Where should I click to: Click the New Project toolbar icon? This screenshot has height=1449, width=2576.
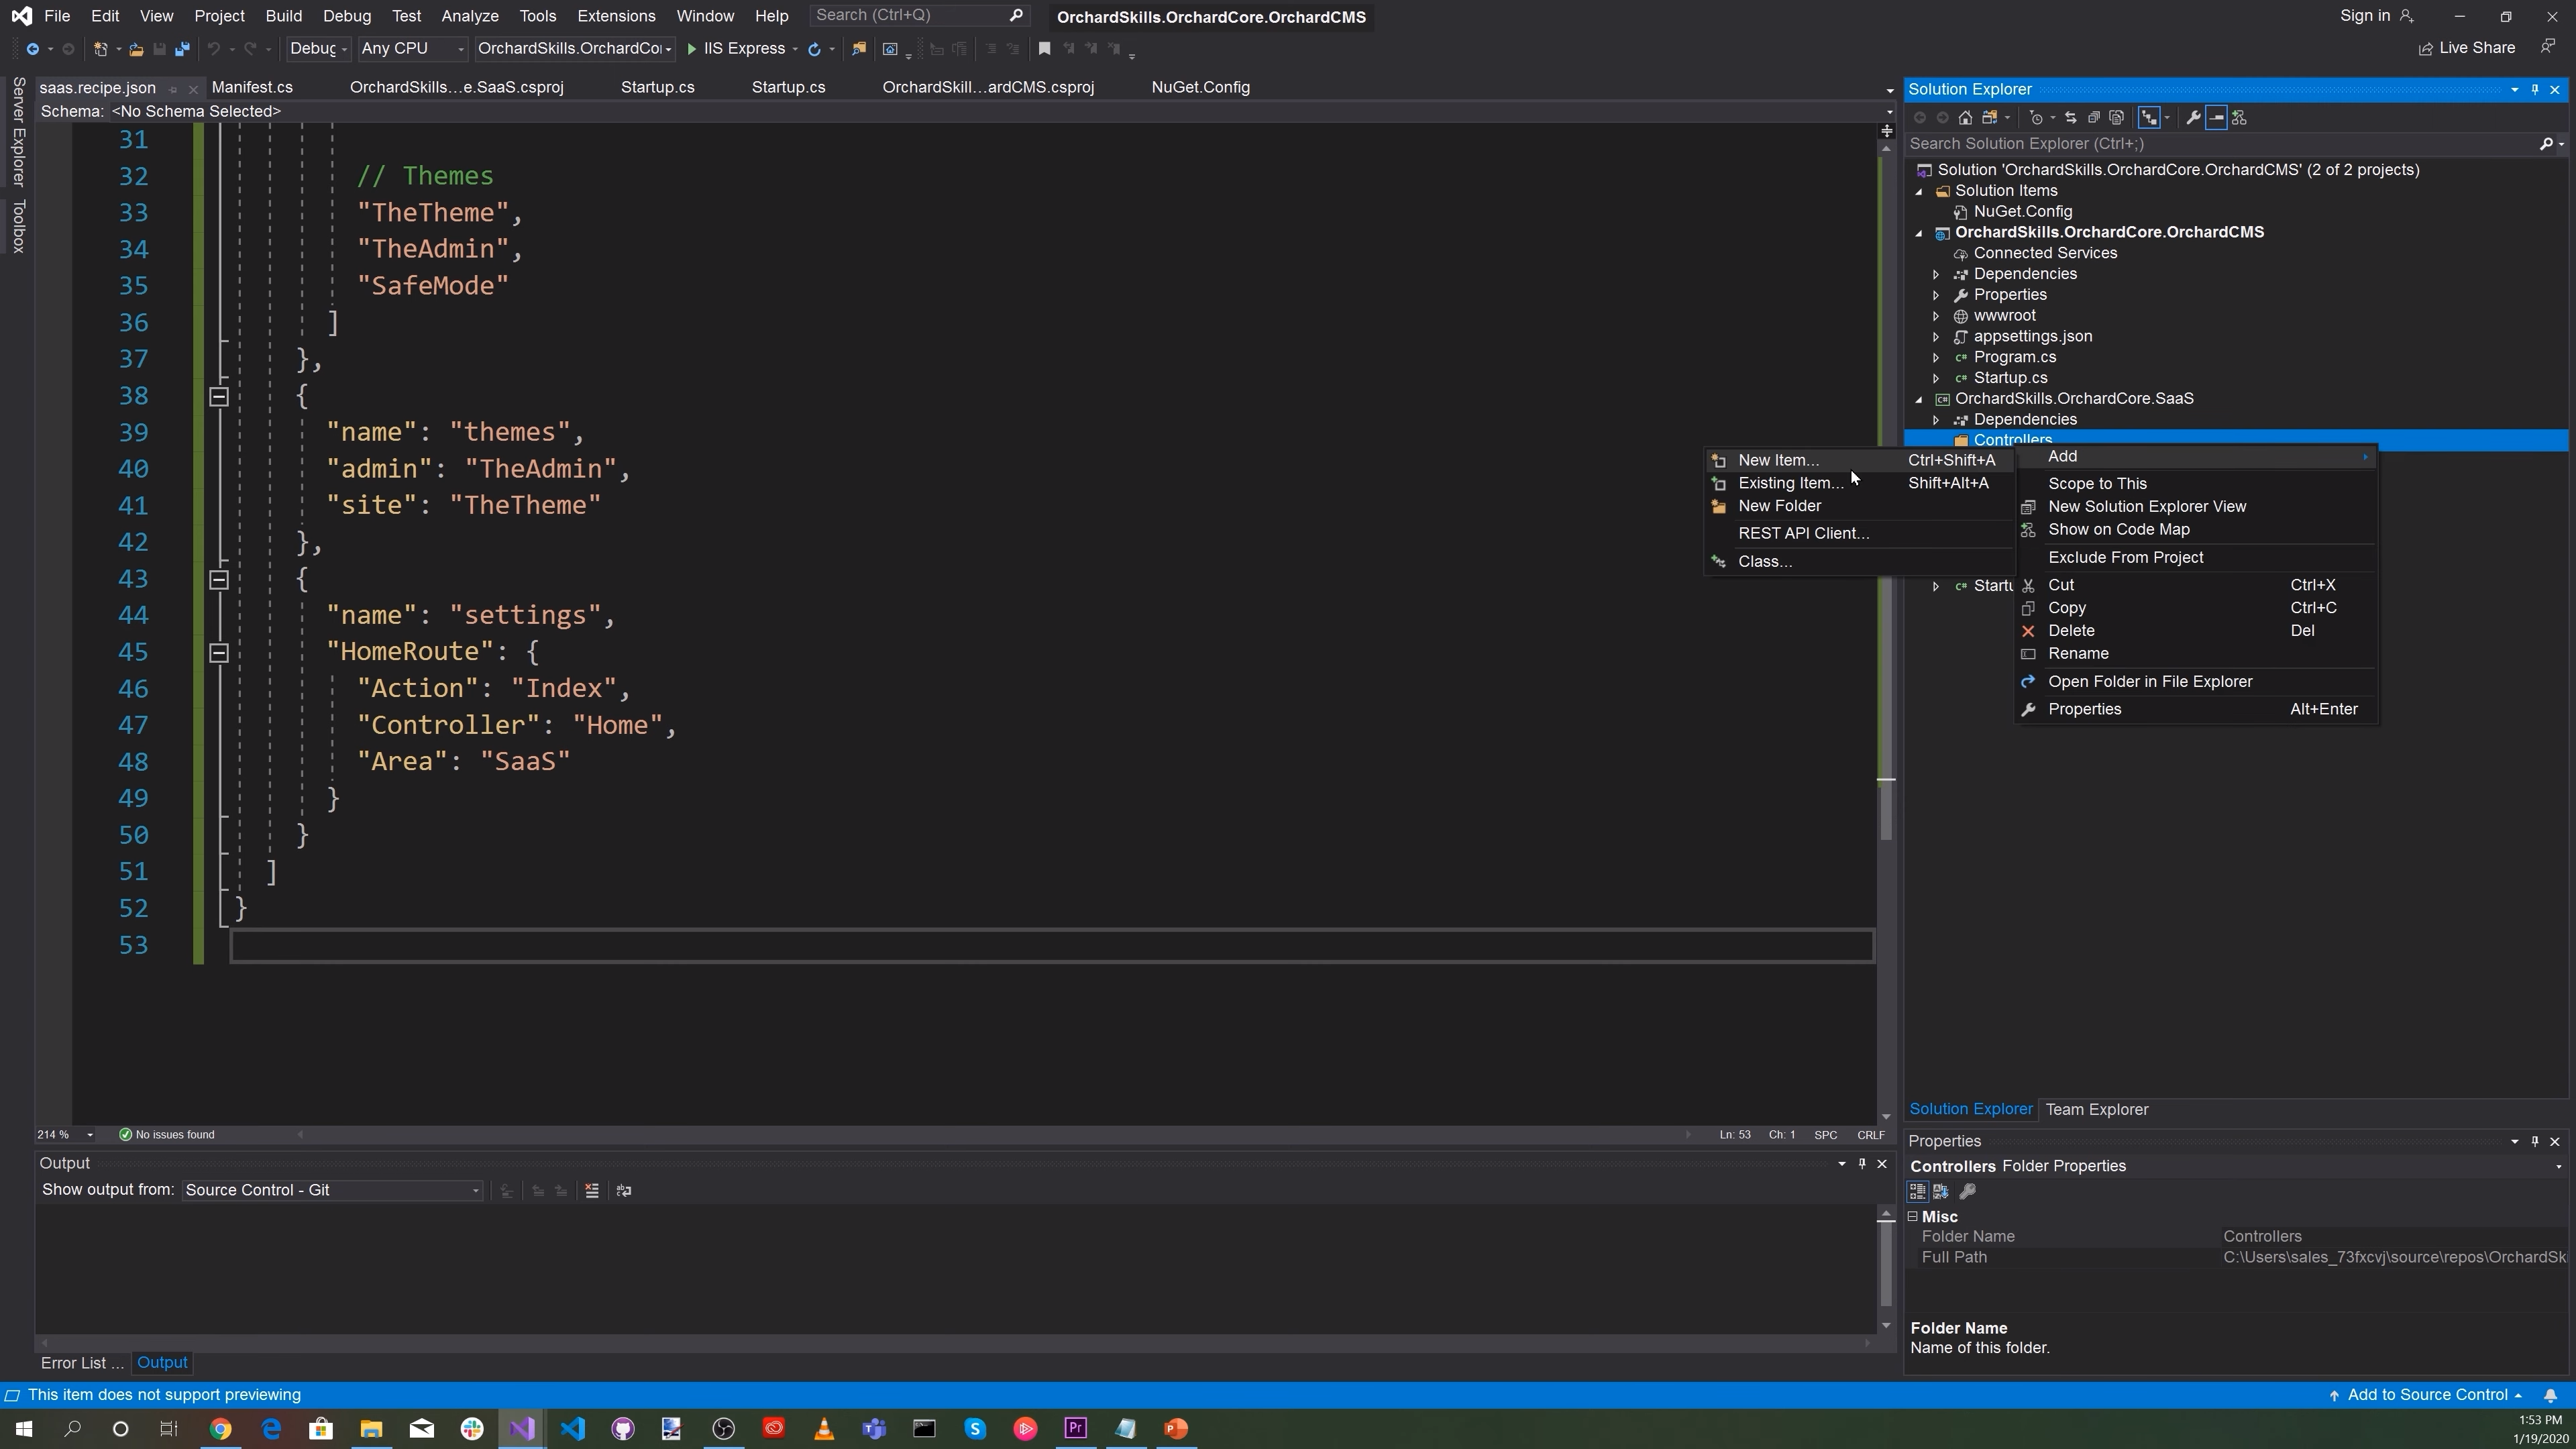pyautogui.click(x=100, y=49)
